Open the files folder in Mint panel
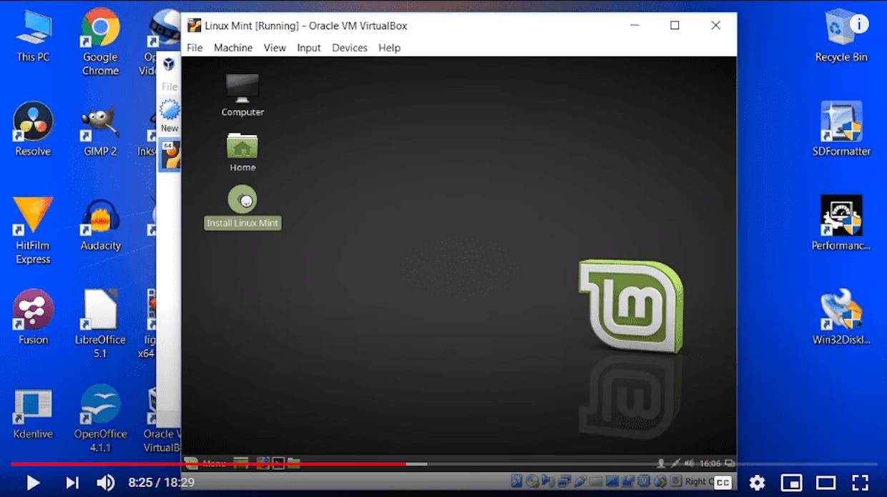 coord(294,463)
